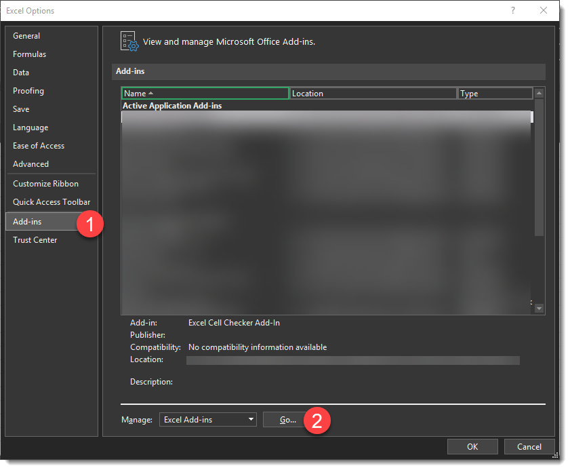The image size is (570, 470).
Task: Click the resize grip in dialog corner
Action: pos(556,455)
